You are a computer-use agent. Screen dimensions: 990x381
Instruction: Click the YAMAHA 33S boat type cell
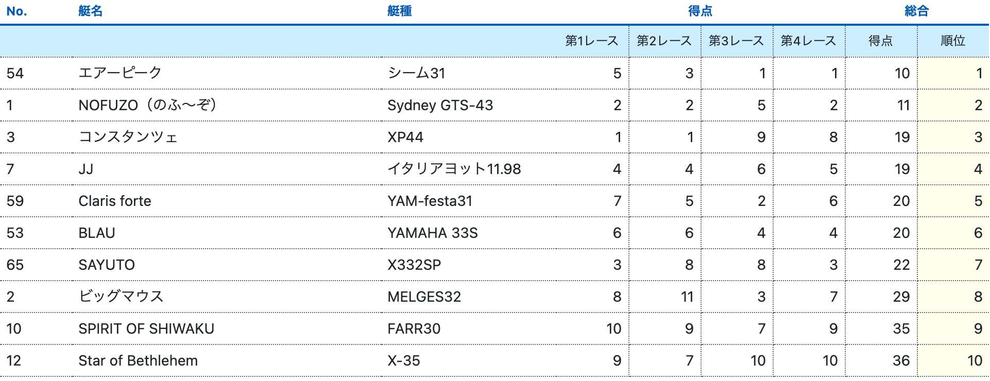[x=432, y=233]
